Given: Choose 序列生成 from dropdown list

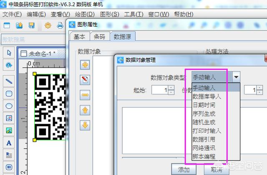Looking at the screenshot, I should [x=216, y=114].
